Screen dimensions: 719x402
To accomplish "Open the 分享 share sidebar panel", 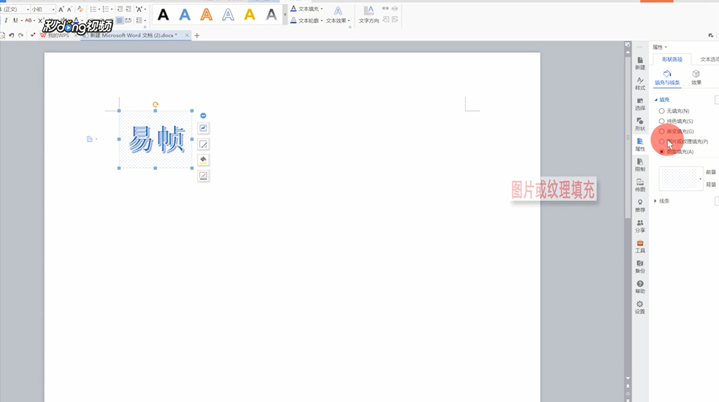I will point(640,226).
